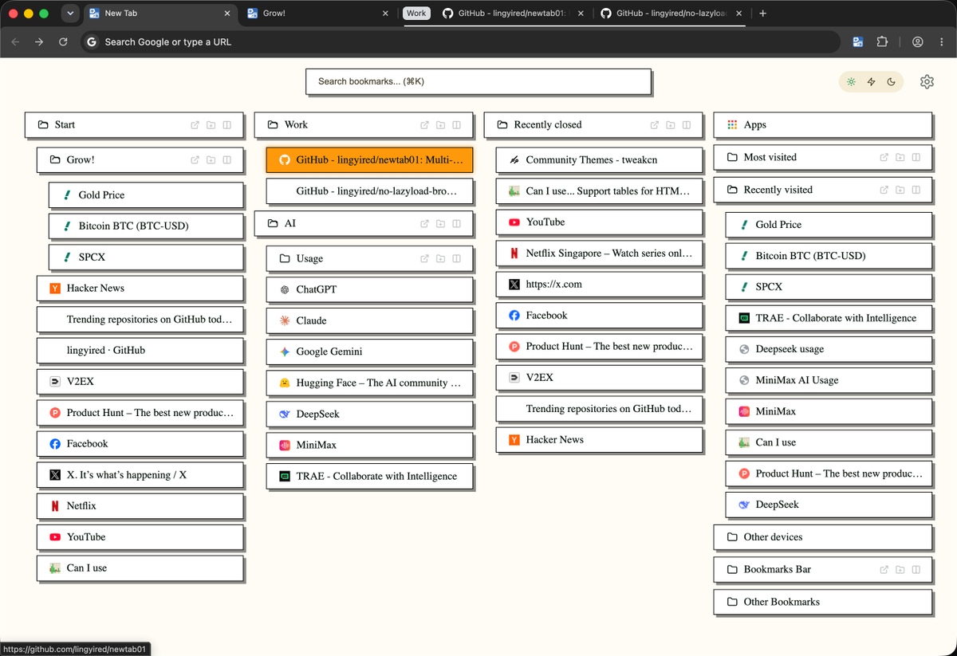Click the external-link icon on Work folder
Viewport: 957px width, 656px height.
(x=425, y=125)
